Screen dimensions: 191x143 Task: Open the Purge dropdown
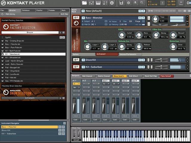pyautogui.click(x=143, y=21)
